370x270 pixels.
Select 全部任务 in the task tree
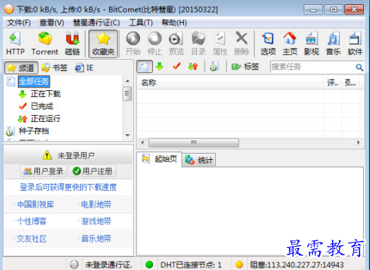point(34,81)
